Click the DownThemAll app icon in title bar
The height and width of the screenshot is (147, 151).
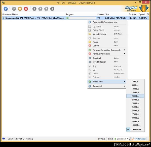(x=3, y=3)
